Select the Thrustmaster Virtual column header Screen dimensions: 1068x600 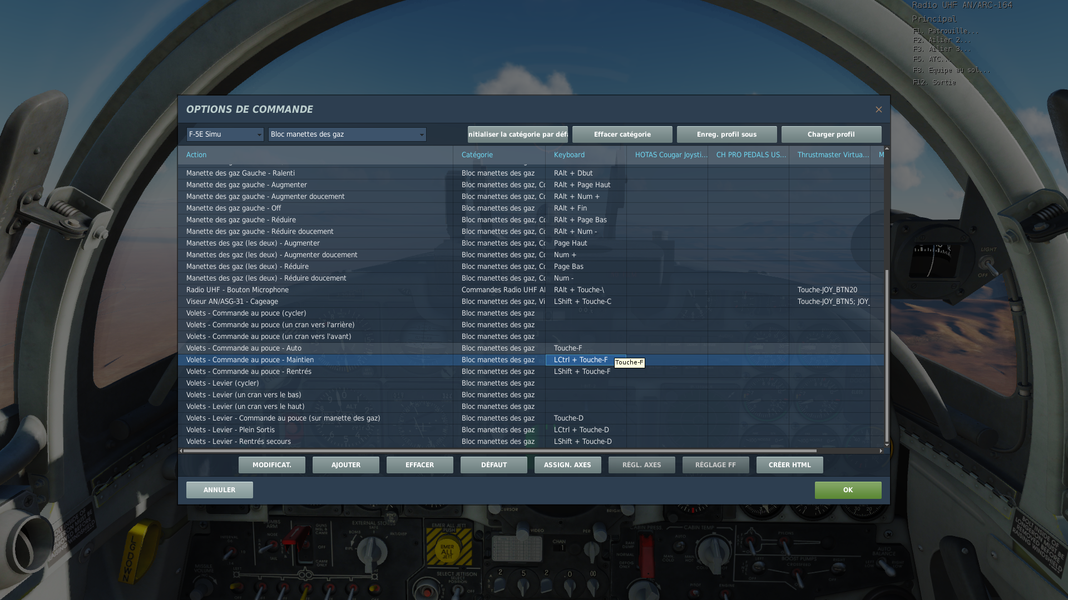pos(829,155)
